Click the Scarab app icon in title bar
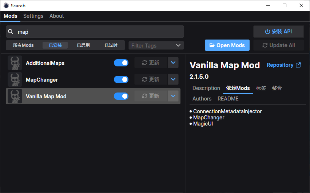Viewport: 310px width, 193px height. (x=6, y=5)
